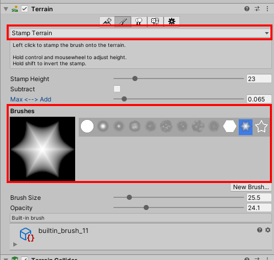Click the New Brush... button
The height and width of the screenshot is (260, 274).
(251, 187)
